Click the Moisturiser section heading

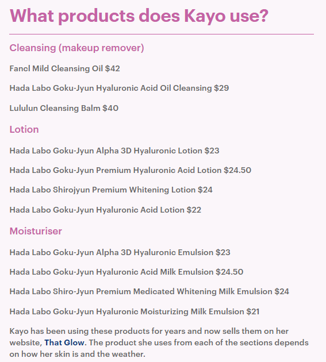pyautogui.click(x=36, y=231)
